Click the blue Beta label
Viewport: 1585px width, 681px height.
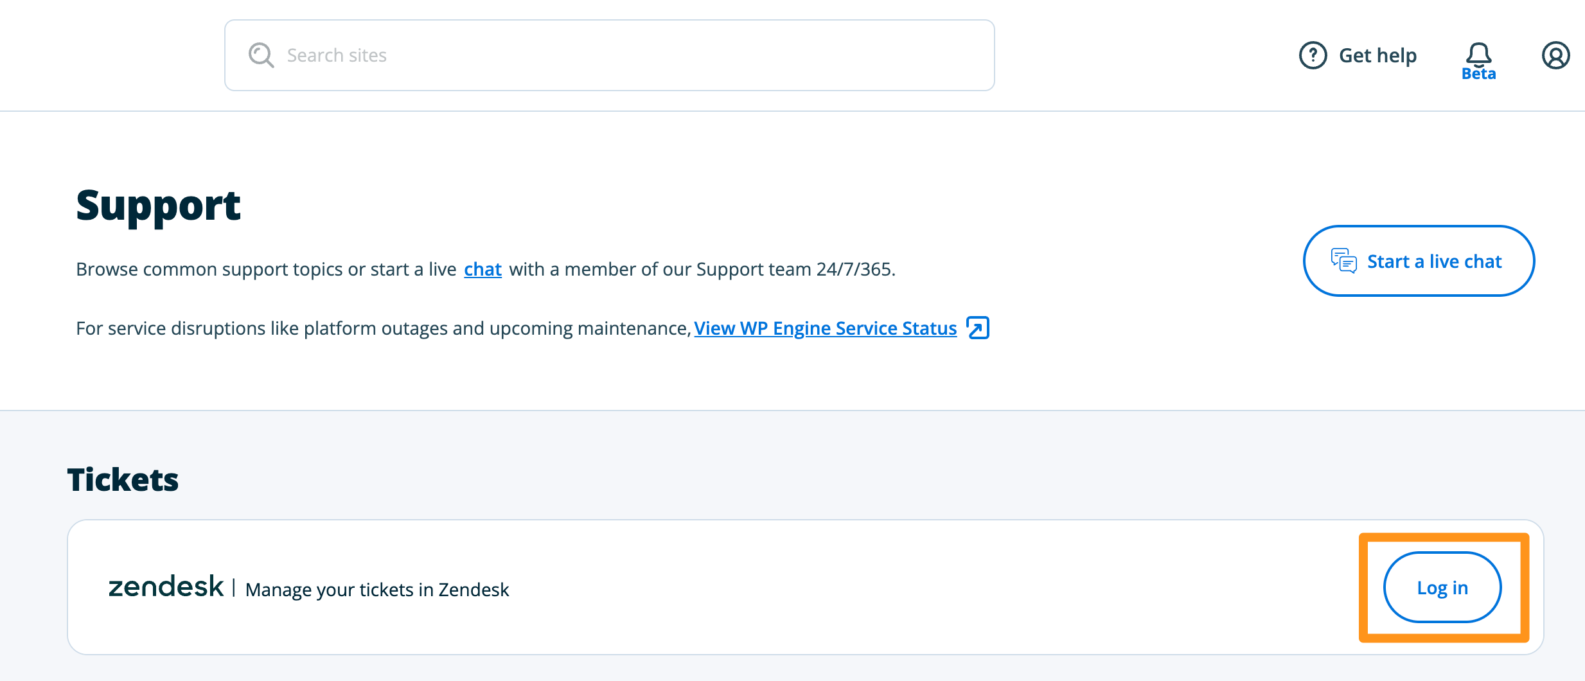click(1478, 75)
